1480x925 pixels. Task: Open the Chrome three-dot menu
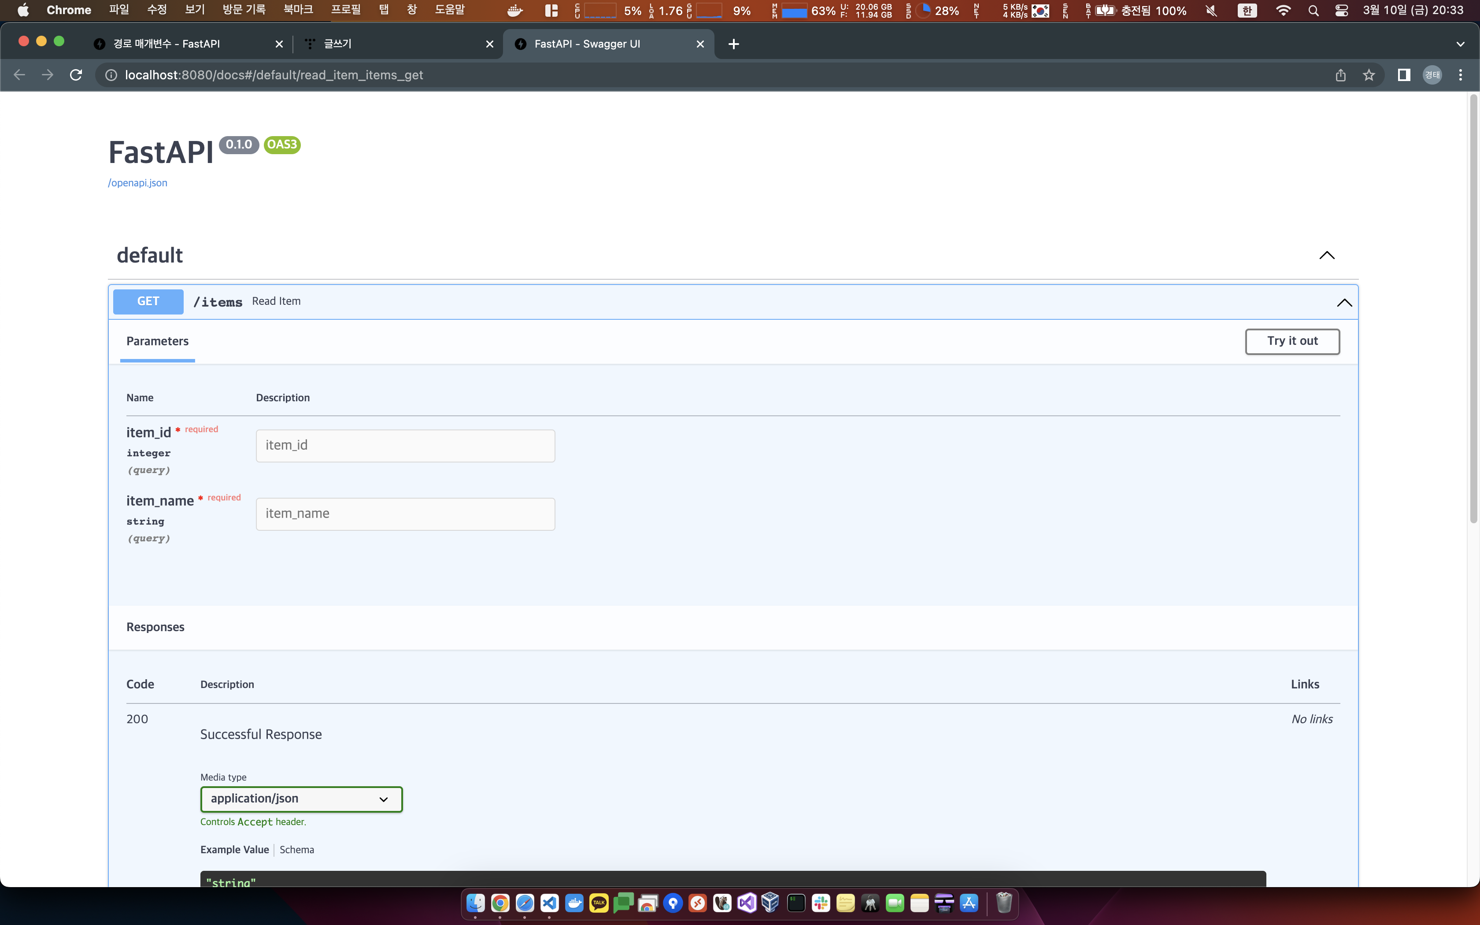point(1461,74)
